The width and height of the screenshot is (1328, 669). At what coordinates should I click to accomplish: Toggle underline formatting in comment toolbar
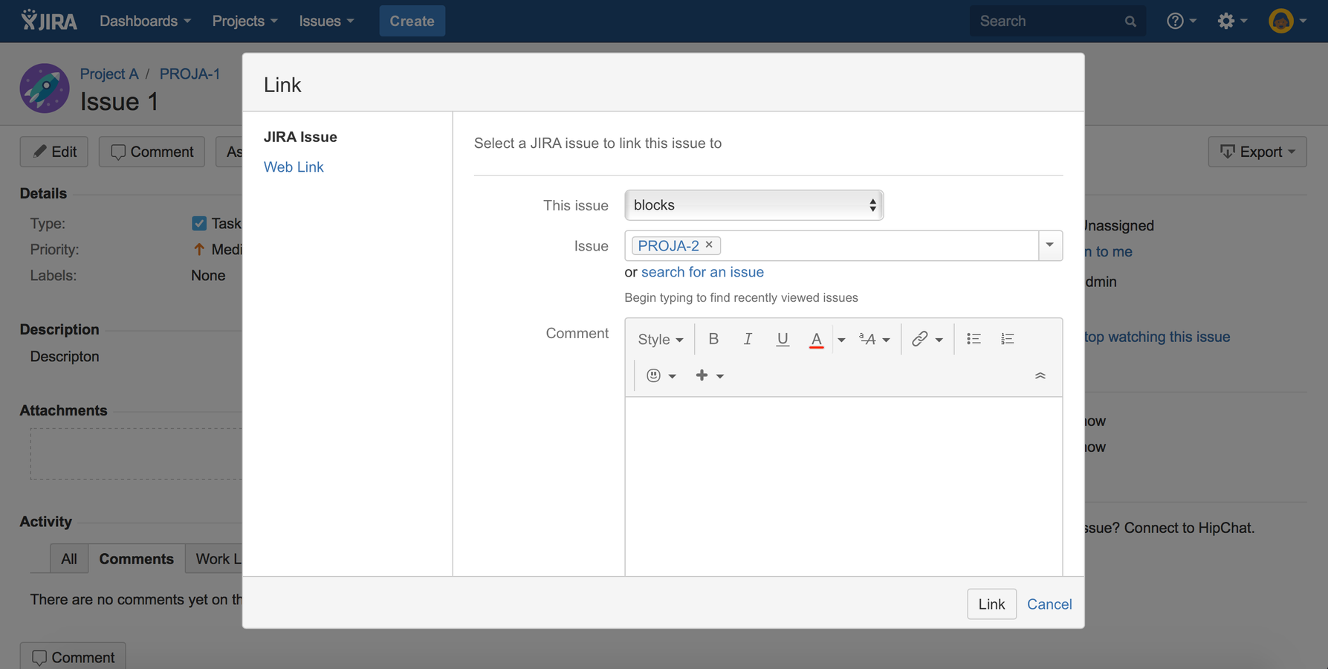782,339
